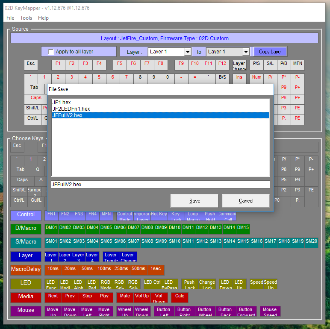The height and width of the screenshot is (329, 330).
Task: Select the 1sec macro delay key
Action: 156,269
